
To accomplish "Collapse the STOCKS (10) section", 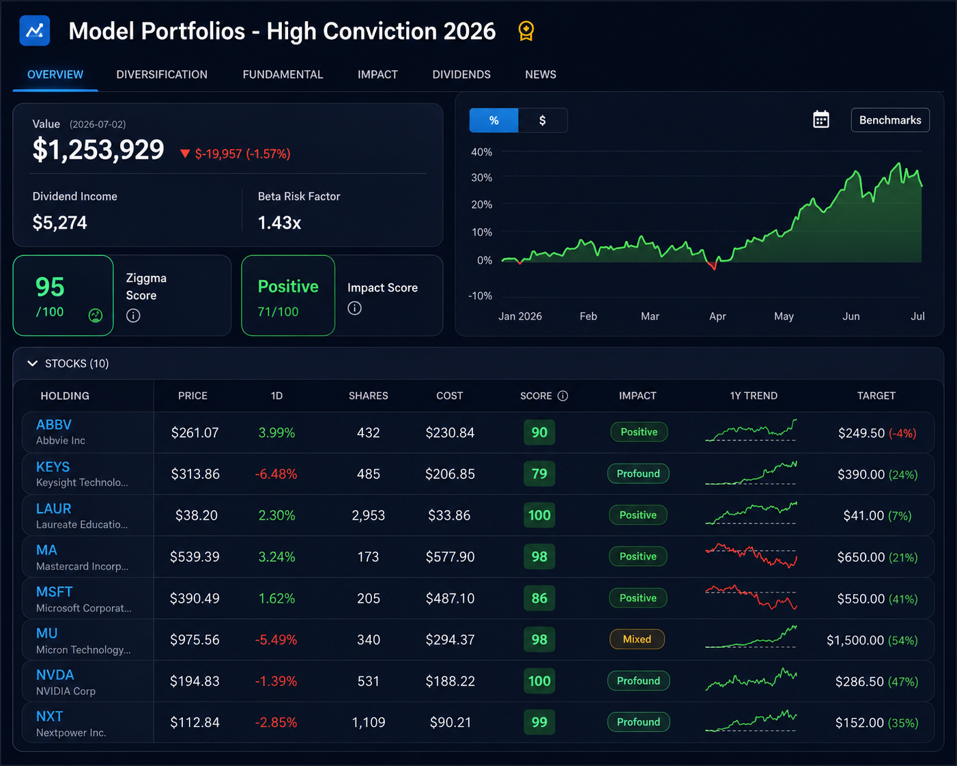I will (x=32, y=363).
